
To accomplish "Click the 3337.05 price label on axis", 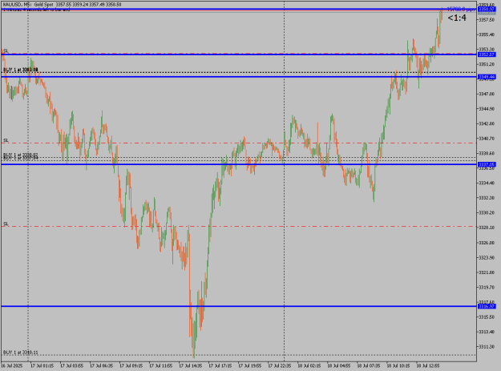I will coord(487,164).
